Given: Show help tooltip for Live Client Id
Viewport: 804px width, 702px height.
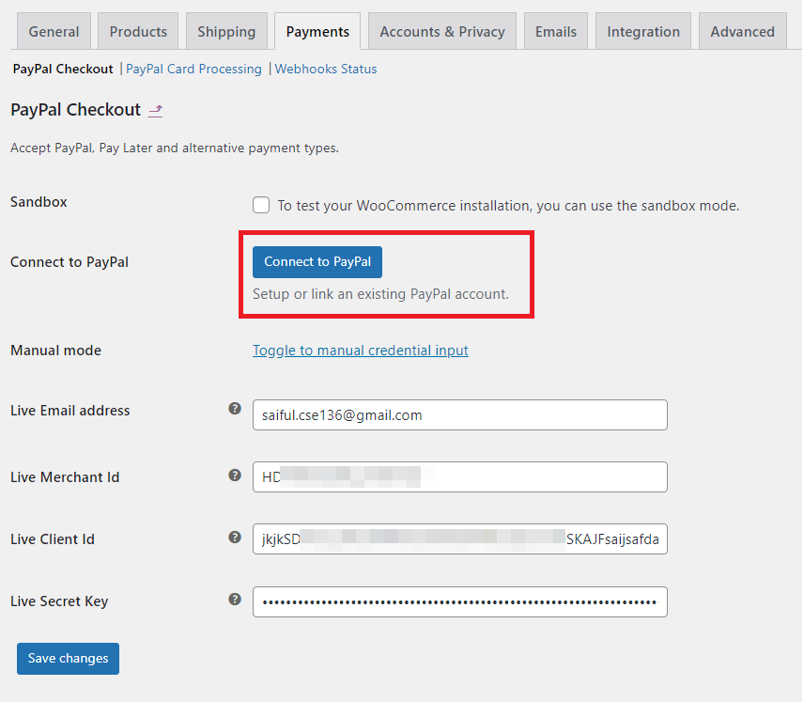Looking at the screenshot, I should (x=235, y=538).
